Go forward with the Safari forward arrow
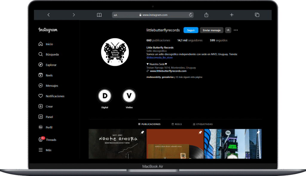This screenshot has width=306, height=176. click(74, 15)
